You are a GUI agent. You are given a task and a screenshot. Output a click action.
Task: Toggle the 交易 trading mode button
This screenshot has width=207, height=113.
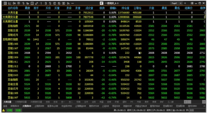[18, 110]
